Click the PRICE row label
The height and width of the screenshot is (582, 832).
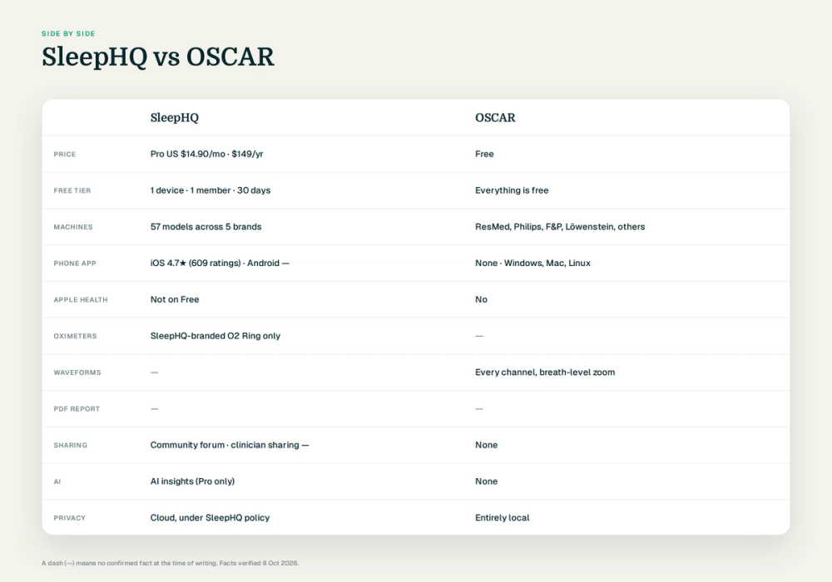click(x=65, y=155)
